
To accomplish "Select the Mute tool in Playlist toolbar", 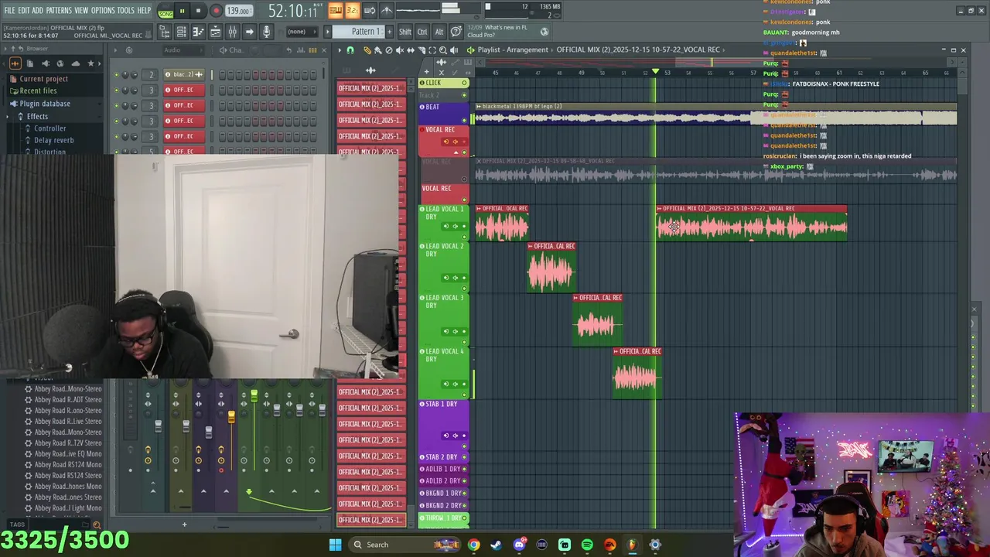I will 400,50.
